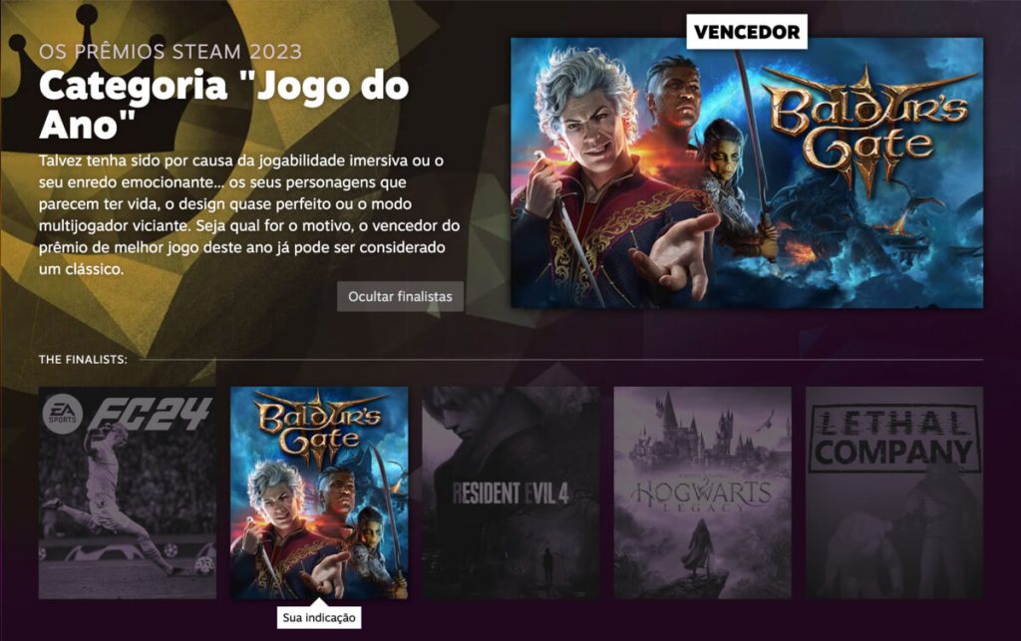The image size is (1021, 641).
Task: Click the EA Sports circular logo
Action: pos(63,414)
